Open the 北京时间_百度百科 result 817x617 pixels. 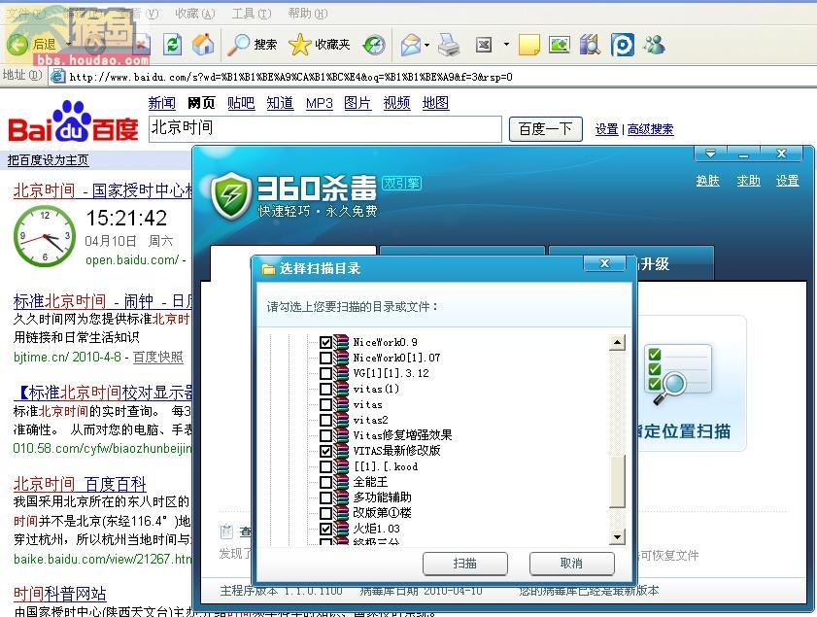pos(80,484)
